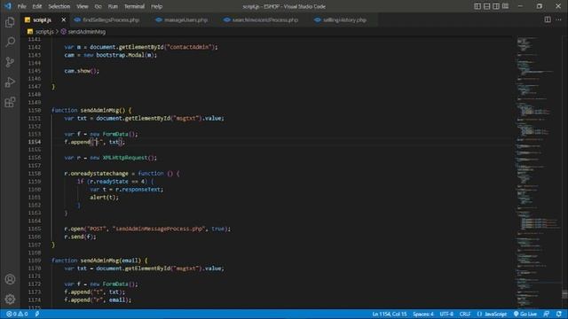The image size is (568, 319).
Task: Click line number 1150 in the gutter
Action: coord(35,110)
